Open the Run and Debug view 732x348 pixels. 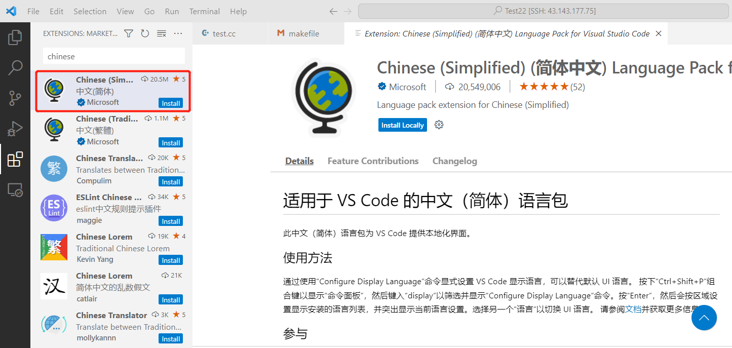pos(15,129)
